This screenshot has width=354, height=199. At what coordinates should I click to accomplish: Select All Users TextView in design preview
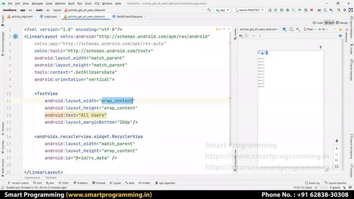click(x=263, y=53)
